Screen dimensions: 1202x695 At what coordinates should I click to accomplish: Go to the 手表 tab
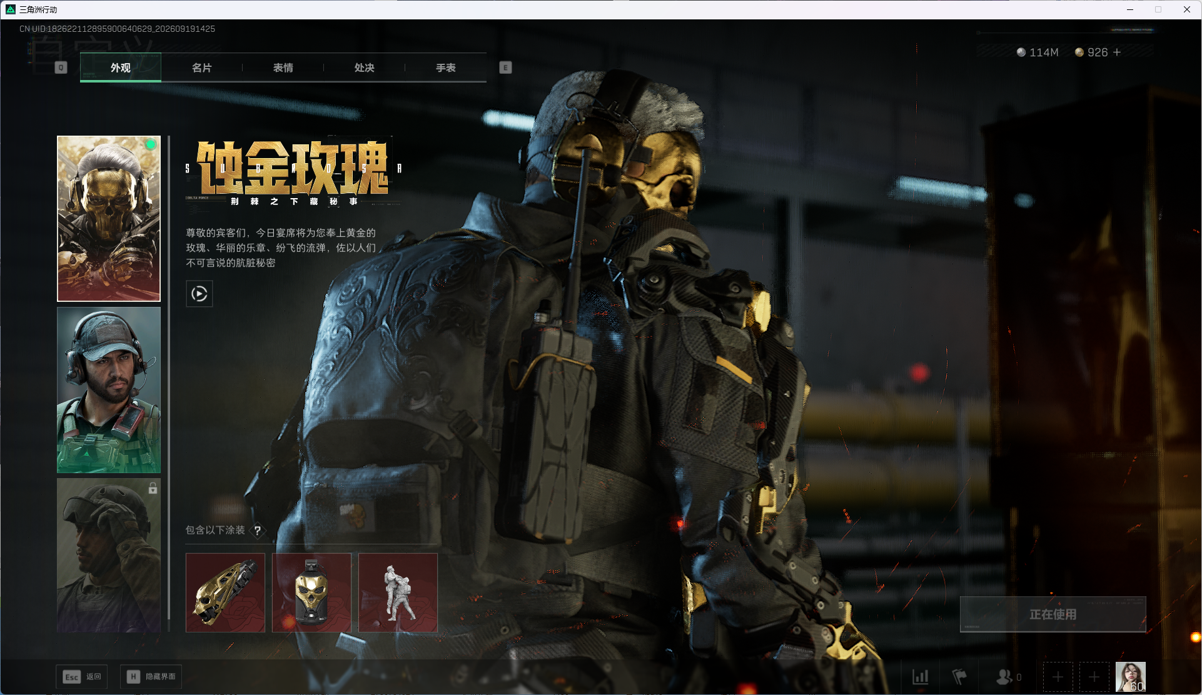click(446, 67)
